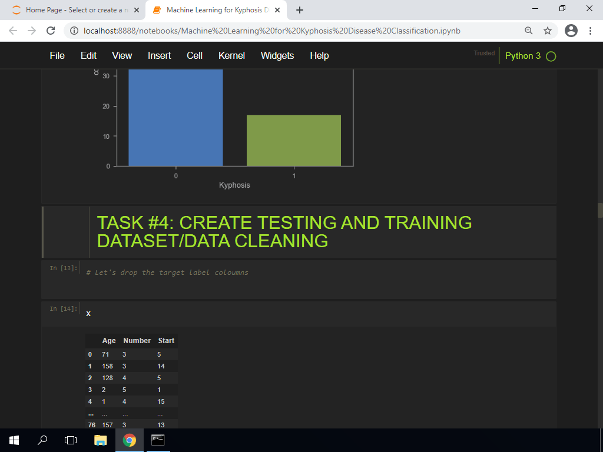Open the Edit menu
The image size is (603, 452).
88,56
